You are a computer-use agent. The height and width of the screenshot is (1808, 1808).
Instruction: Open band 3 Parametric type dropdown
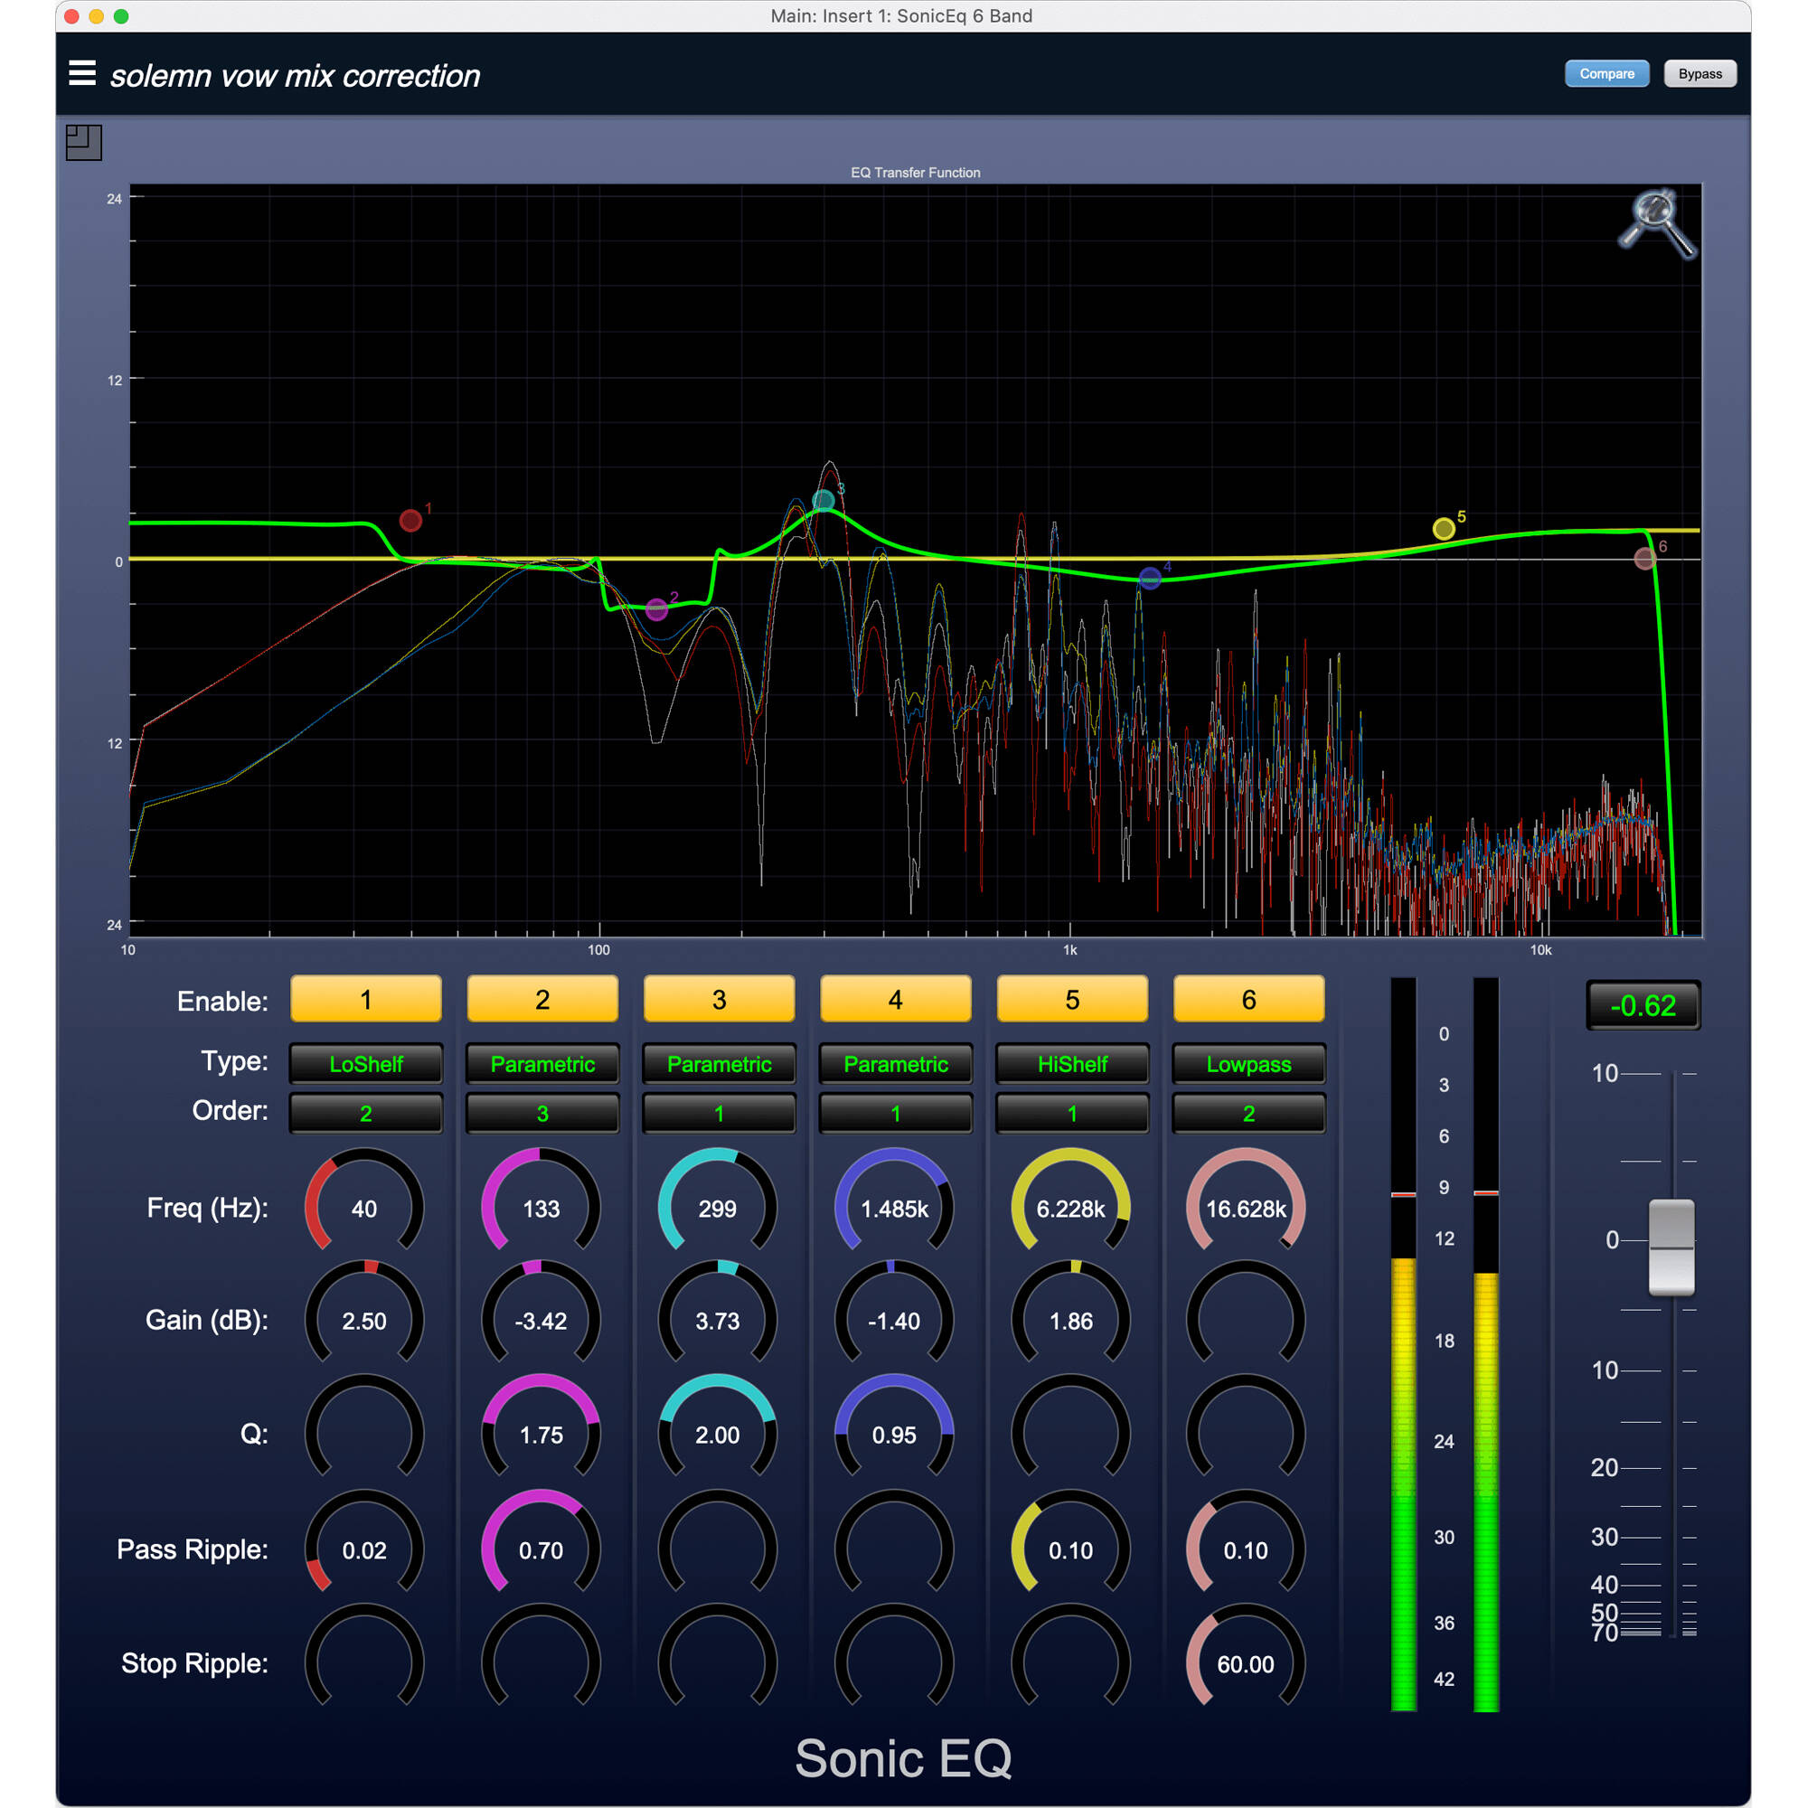[719, 1064]
